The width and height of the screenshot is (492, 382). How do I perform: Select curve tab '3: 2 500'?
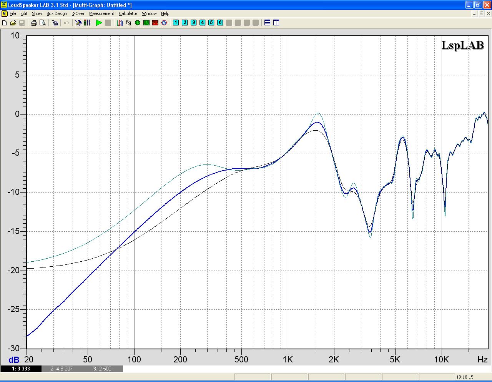[x=102, y=369]
